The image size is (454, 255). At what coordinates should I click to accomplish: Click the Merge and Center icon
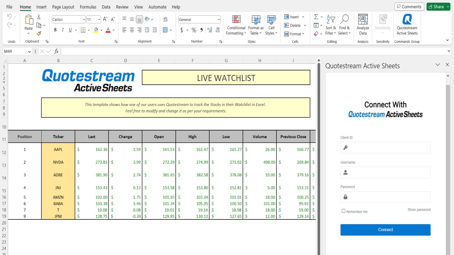click(x=166, y=30)
